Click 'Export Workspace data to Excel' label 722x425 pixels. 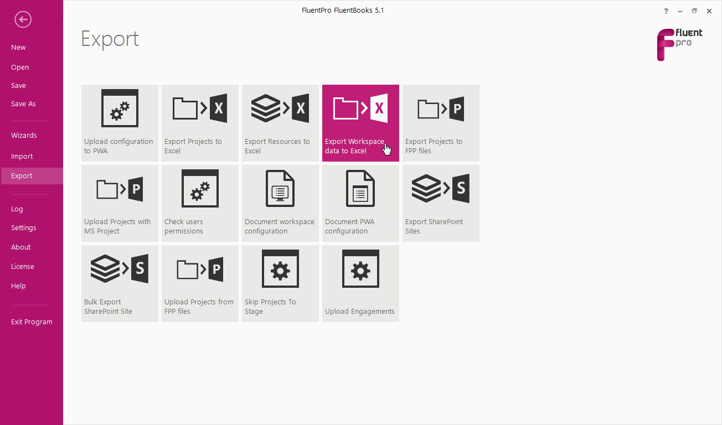(x=354, y=146)
